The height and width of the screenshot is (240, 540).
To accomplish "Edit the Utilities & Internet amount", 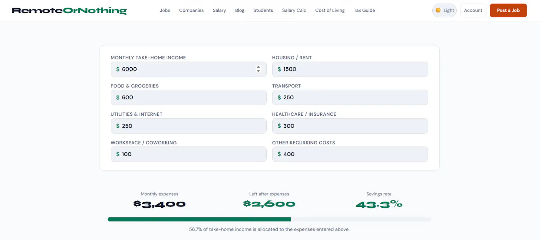I will (188, 126).
